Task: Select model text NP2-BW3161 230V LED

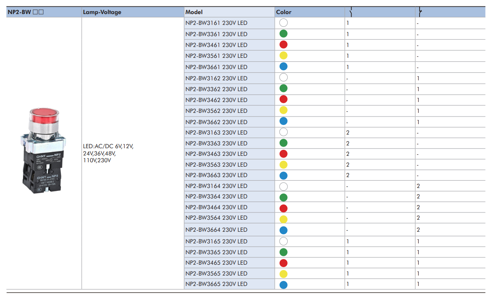Action: tap(216, 23)
